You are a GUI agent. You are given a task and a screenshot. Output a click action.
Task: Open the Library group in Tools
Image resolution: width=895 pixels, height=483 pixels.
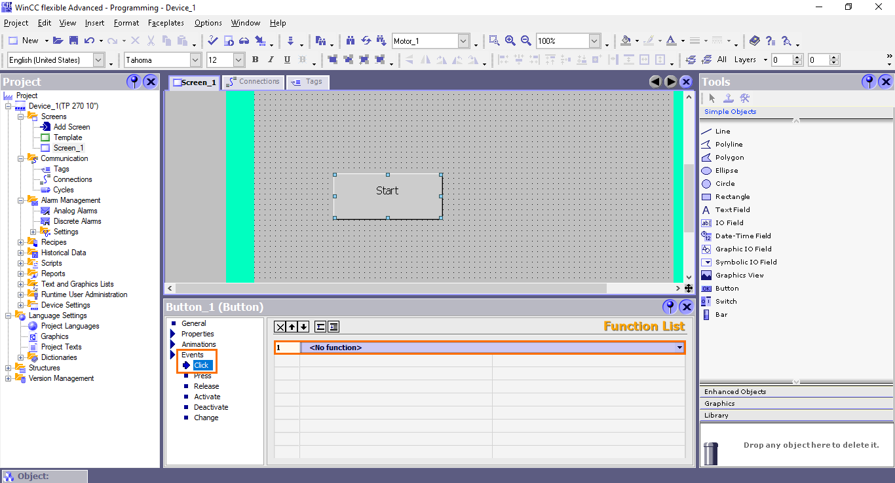[796, 415]
